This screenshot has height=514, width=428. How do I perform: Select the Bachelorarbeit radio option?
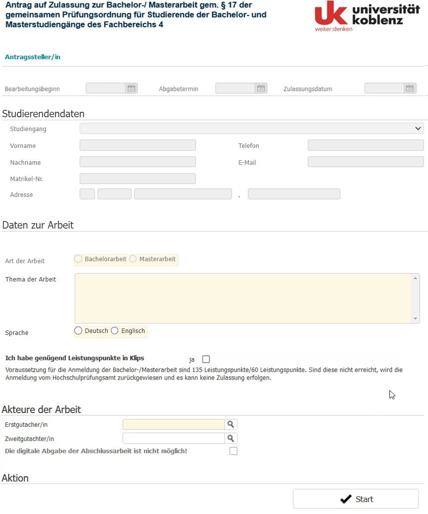pos(78,259)
